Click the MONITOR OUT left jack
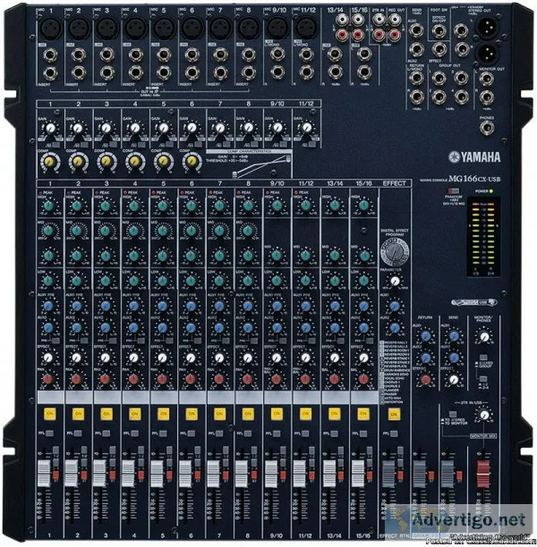Image resolution: width=537 pixels, height=547 pixels. (487, 80)
